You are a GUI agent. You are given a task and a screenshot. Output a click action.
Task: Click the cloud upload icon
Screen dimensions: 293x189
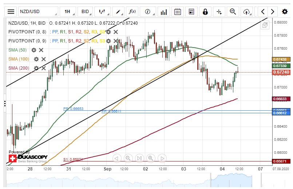point(246,12)
